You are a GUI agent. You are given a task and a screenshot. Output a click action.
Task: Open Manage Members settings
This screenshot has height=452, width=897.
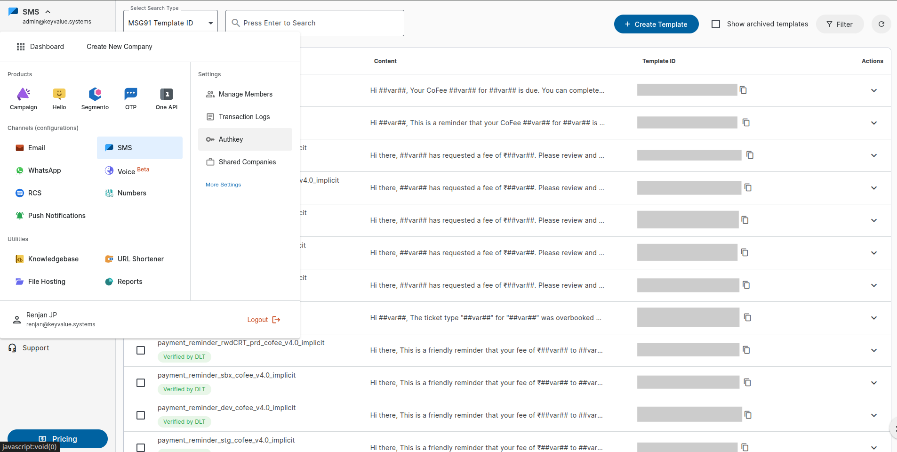coord(245,94)
